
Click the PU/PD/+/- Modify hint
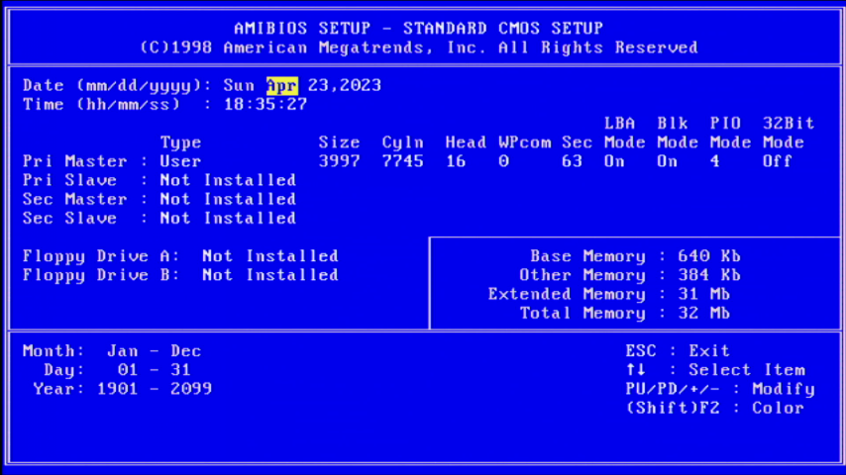point(719,389)
